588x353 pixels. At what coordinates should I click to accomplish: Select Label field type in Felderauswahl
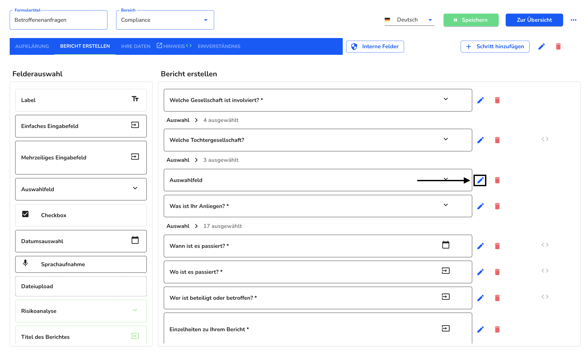point(81,100)
